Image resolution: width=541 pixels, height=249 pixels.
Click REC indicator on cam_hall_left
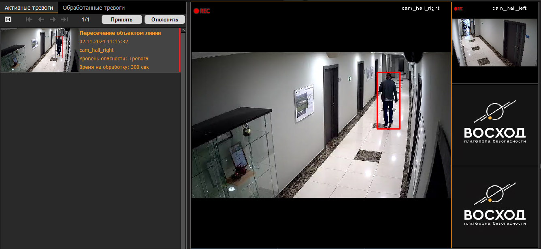point(458,9)
